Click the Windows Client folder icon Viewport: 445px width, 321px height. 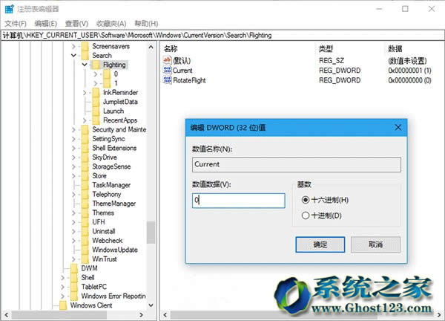tap(63, 305)
